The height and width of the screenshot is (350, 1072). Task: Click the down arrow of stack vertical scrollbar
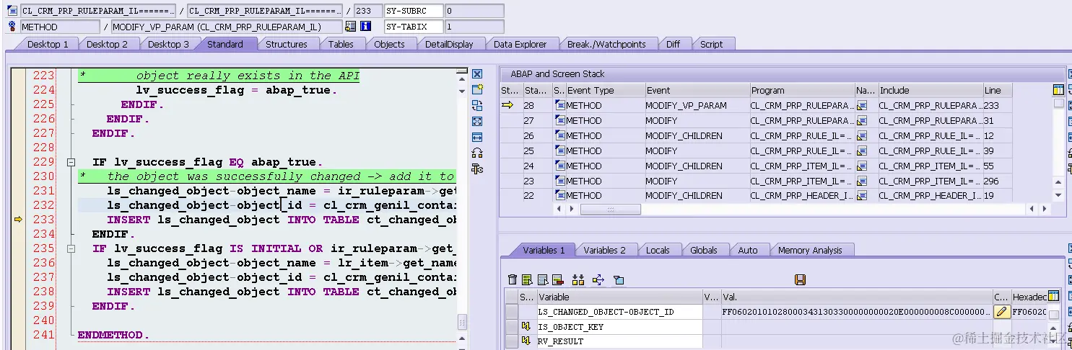click(1058, 195)
